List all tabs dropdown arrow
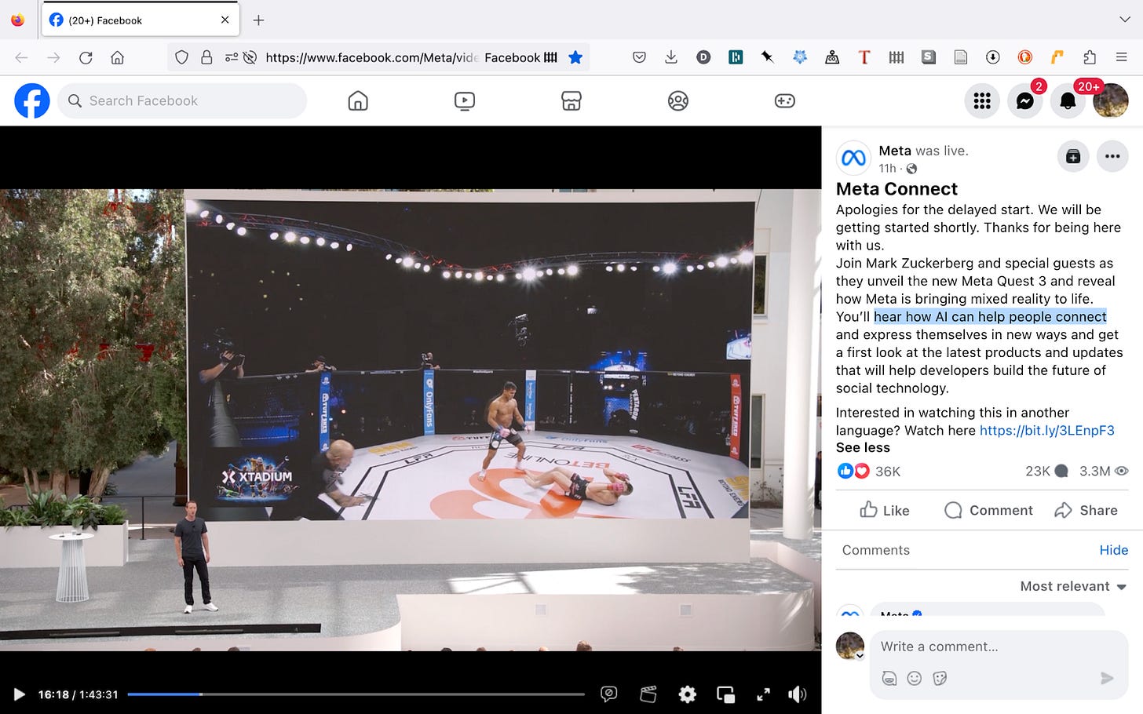Image resolution: width=1143 pixels, height=714 pixels. [1124, 20]
